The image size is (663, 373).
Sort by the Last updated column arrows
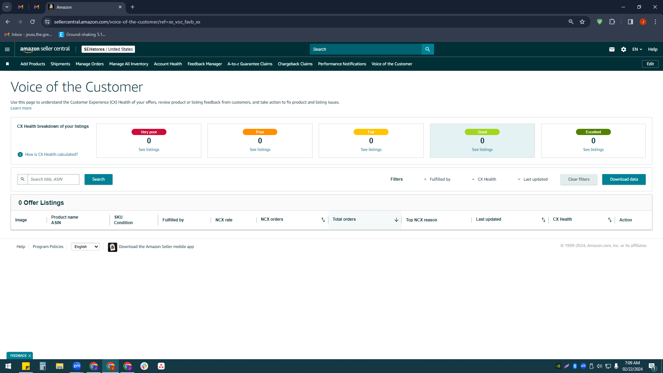click(544, 220)
